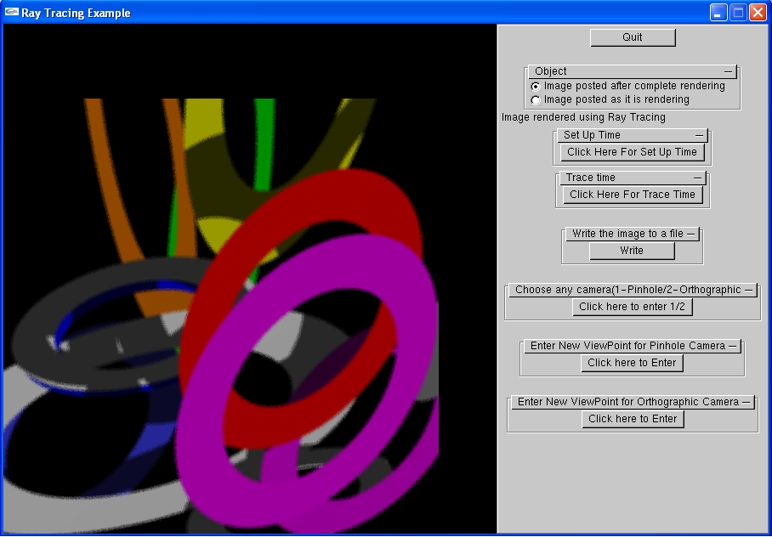The height and width of the screenshot is (537, 772).
Task: Collapse Enter New ViewPoint for Pinhole Camera rollout
Action: 633,346
